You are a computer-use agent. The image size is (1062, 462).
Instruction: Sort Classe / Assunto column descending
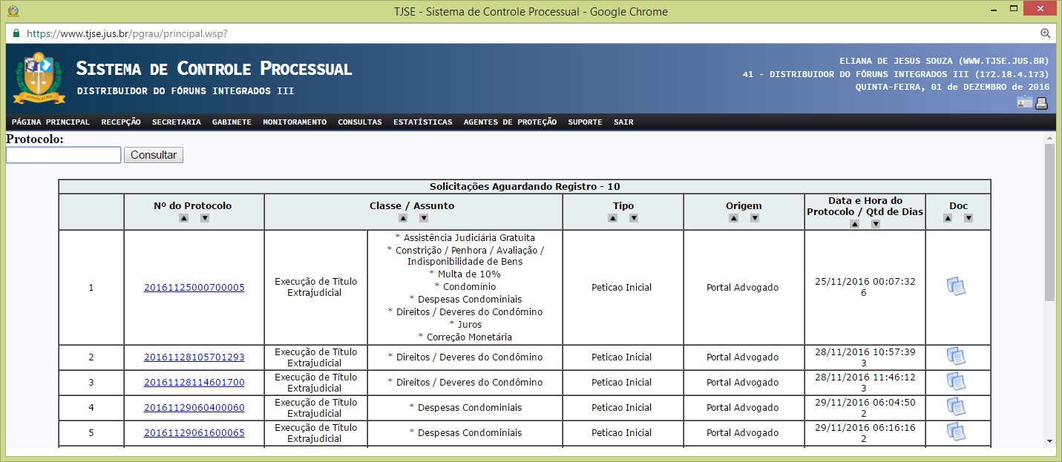(x=424, y=218)
